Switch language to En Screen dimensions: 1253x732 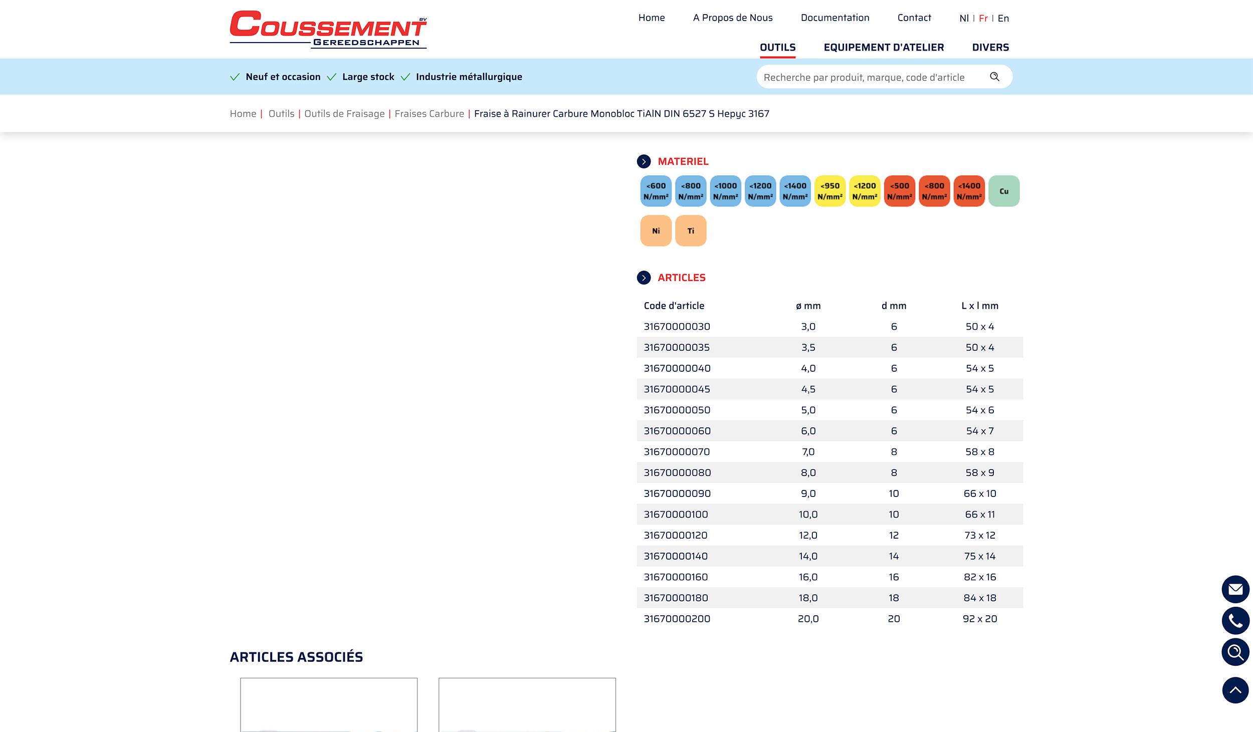point(1003,19)
